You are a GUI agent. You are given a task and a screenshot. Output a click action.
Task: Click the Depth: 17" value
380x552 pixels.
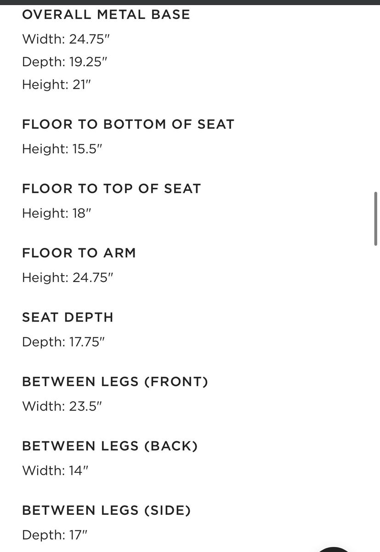tap(55, 535)
